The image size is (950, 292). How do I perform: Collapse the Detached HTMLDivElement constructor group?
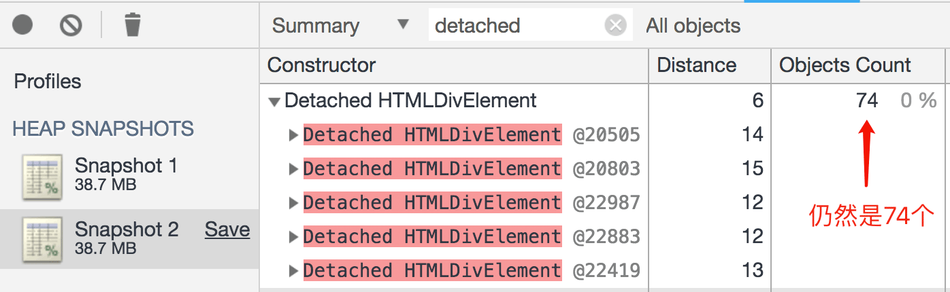[274, 102]
